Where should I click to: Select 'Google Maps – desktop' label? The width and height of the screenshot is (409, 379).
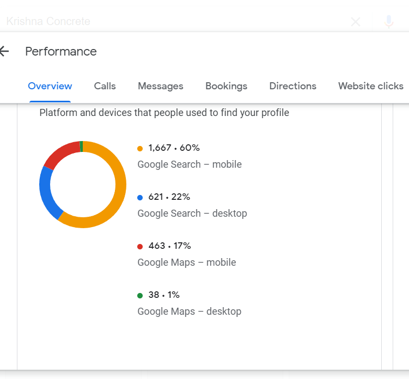tap(190, 311)
